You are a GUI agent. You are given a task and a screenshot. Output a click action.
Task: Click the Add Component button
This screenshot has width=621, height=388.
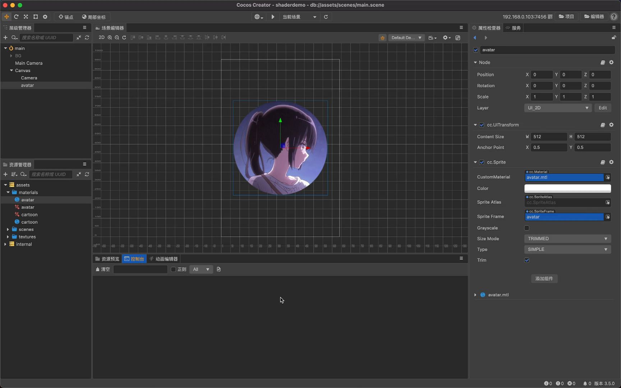[544, 279]
